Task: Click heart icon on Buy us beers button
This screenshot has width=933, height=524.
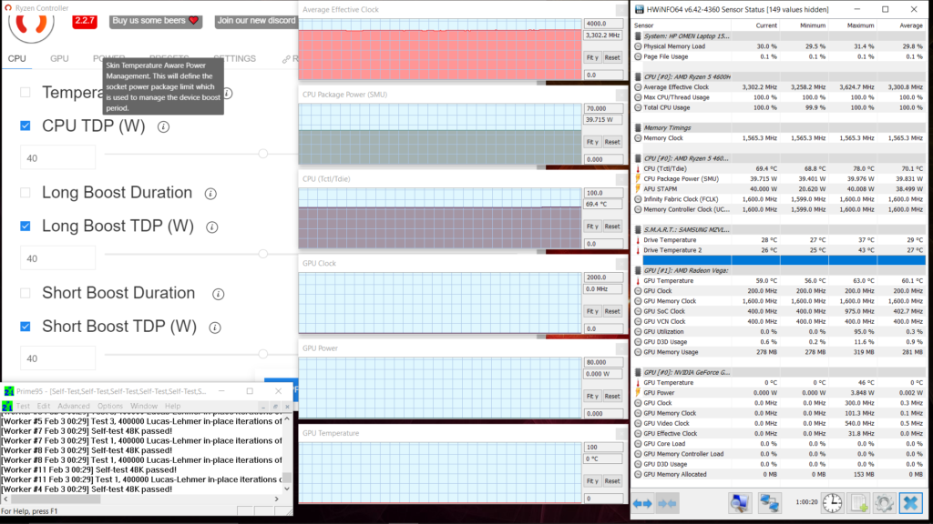Action: coord(193,20)
